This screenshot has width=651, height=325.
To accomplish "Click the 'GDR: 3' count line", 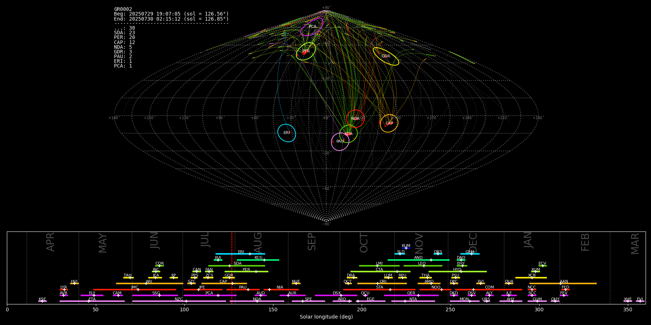I will (123, 52).
